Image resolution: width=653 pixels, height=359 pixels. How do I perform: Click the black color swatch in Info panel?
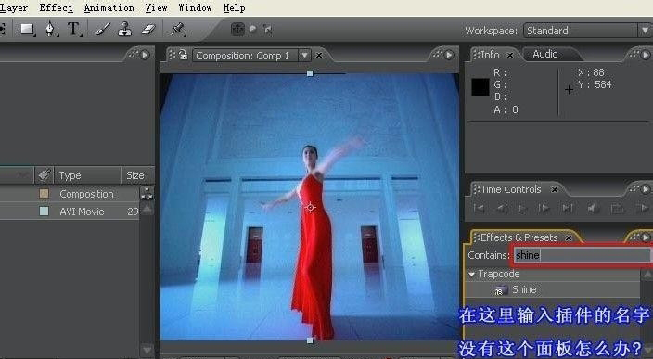click(x=480, y=87)
